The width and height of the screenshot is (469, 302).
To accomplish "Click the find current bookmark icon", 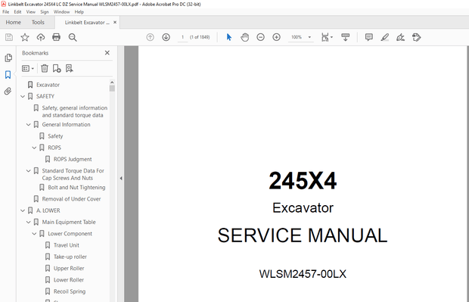I will tap(70, 69).
